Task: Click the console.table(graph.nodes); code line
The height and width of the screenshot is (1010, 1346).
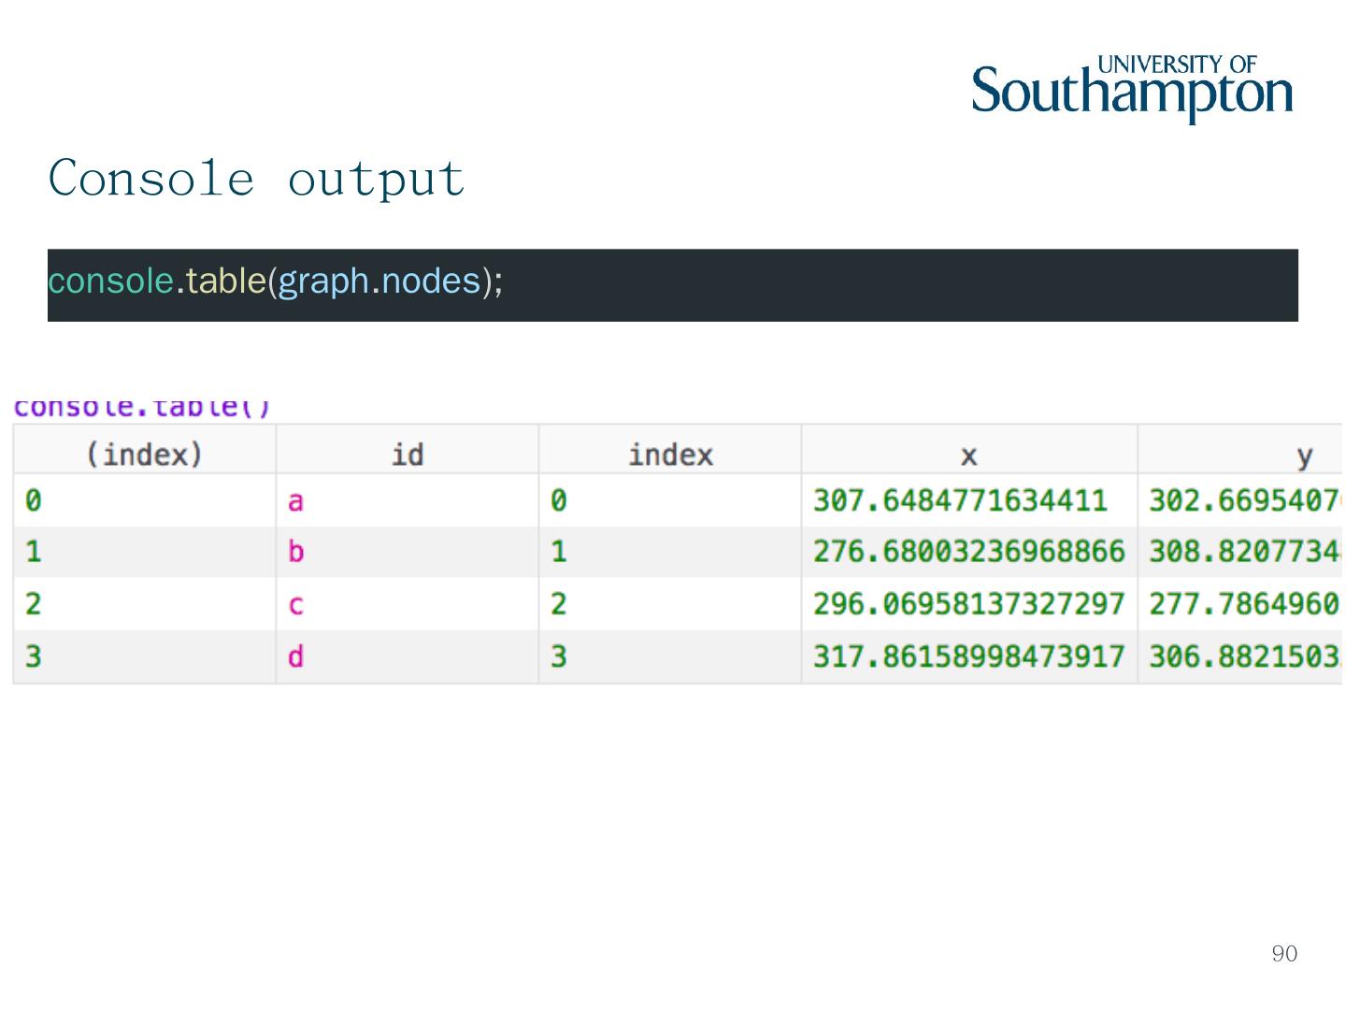Action: 276,281
